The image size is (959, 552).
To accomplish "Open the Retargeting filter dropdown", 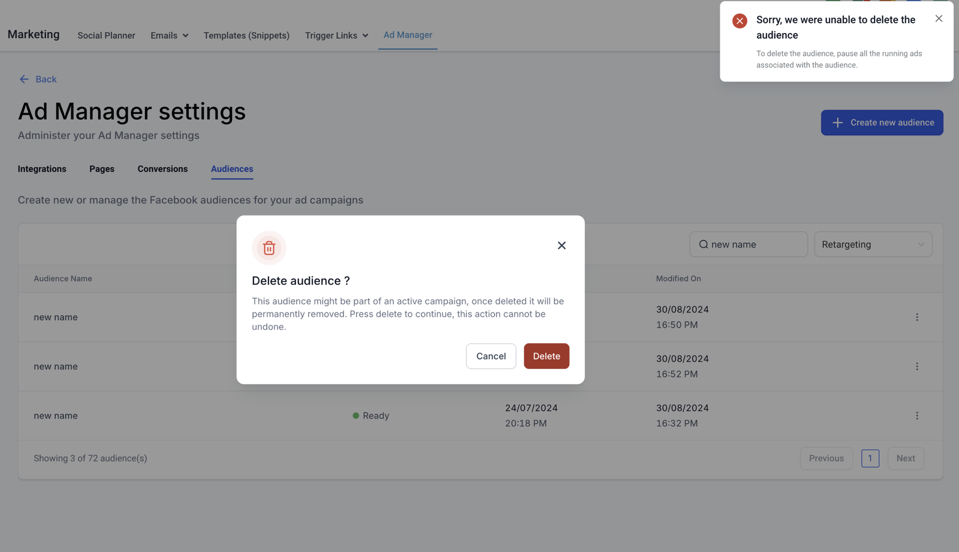I will (x=873, y=244).
